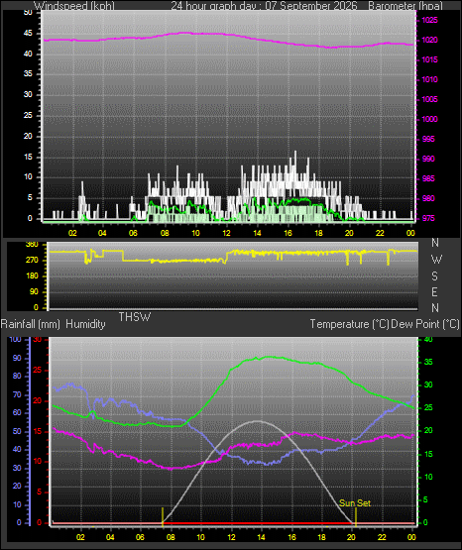Click the W wind direction label
Screen dimensions: 462x550
click(436, 260)
